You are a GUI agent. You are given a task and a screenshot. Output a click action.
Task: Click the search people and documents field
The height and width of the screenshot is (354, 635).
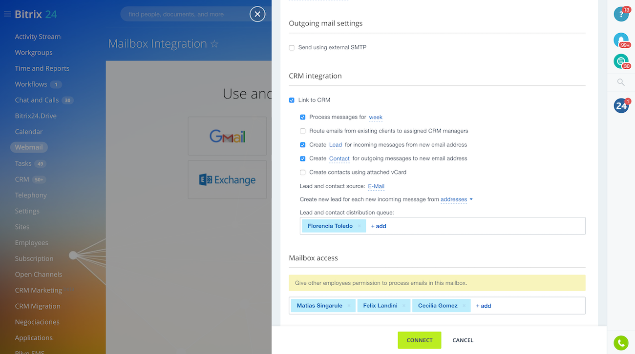pyautogui.click(x=186, y=14)
